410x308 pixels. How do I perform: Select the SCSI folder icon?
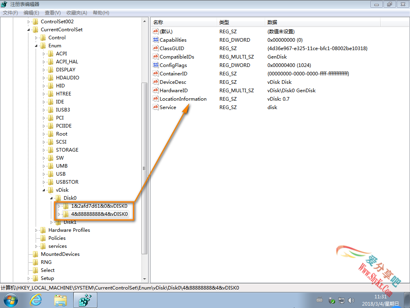point(50,142)
